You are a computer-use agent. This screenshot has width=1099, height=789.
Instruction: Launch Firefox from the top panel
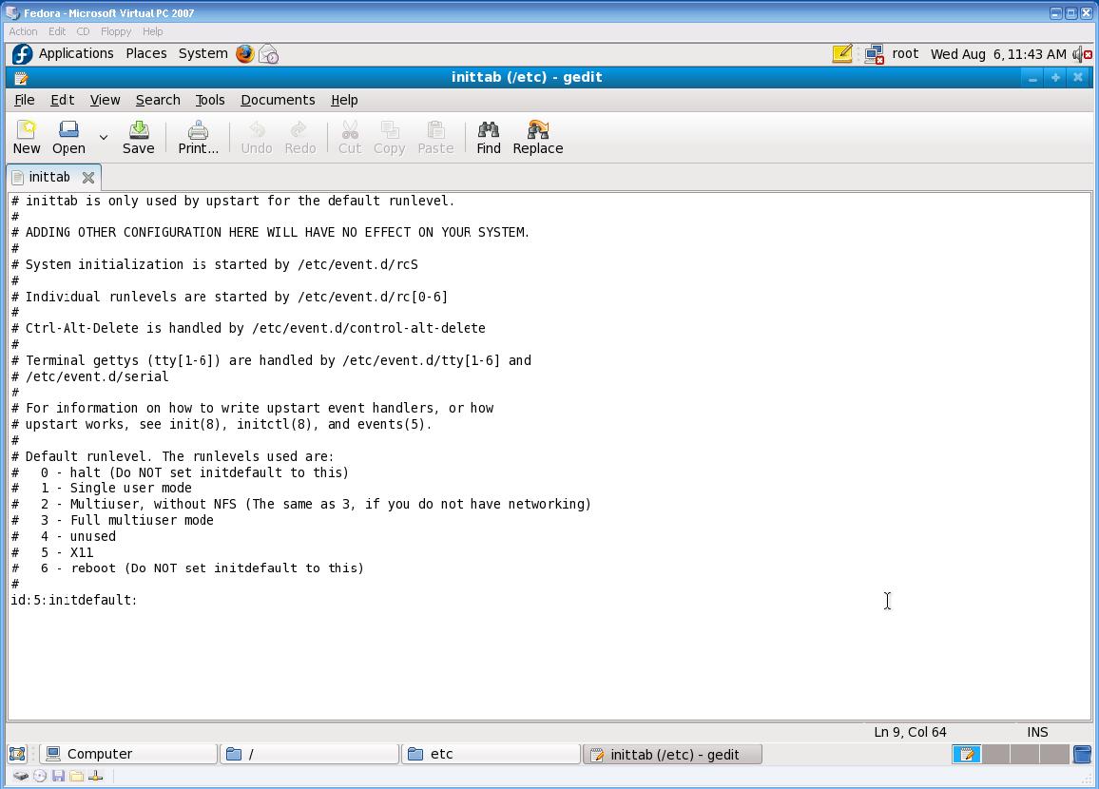245,54
